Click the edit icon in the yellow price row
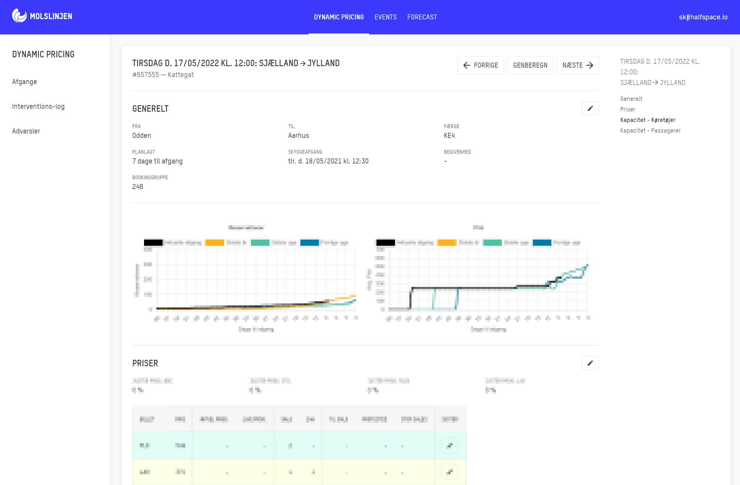 449,472
